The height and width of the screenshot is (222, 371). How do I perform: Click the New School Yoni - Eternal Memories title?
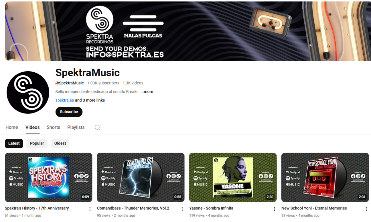coord(314,208)
